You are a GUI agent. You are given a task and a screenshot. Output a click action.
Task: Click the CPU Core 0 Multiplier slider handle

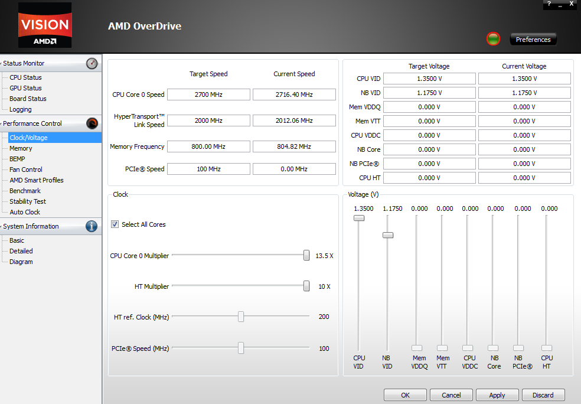(306, 255)
